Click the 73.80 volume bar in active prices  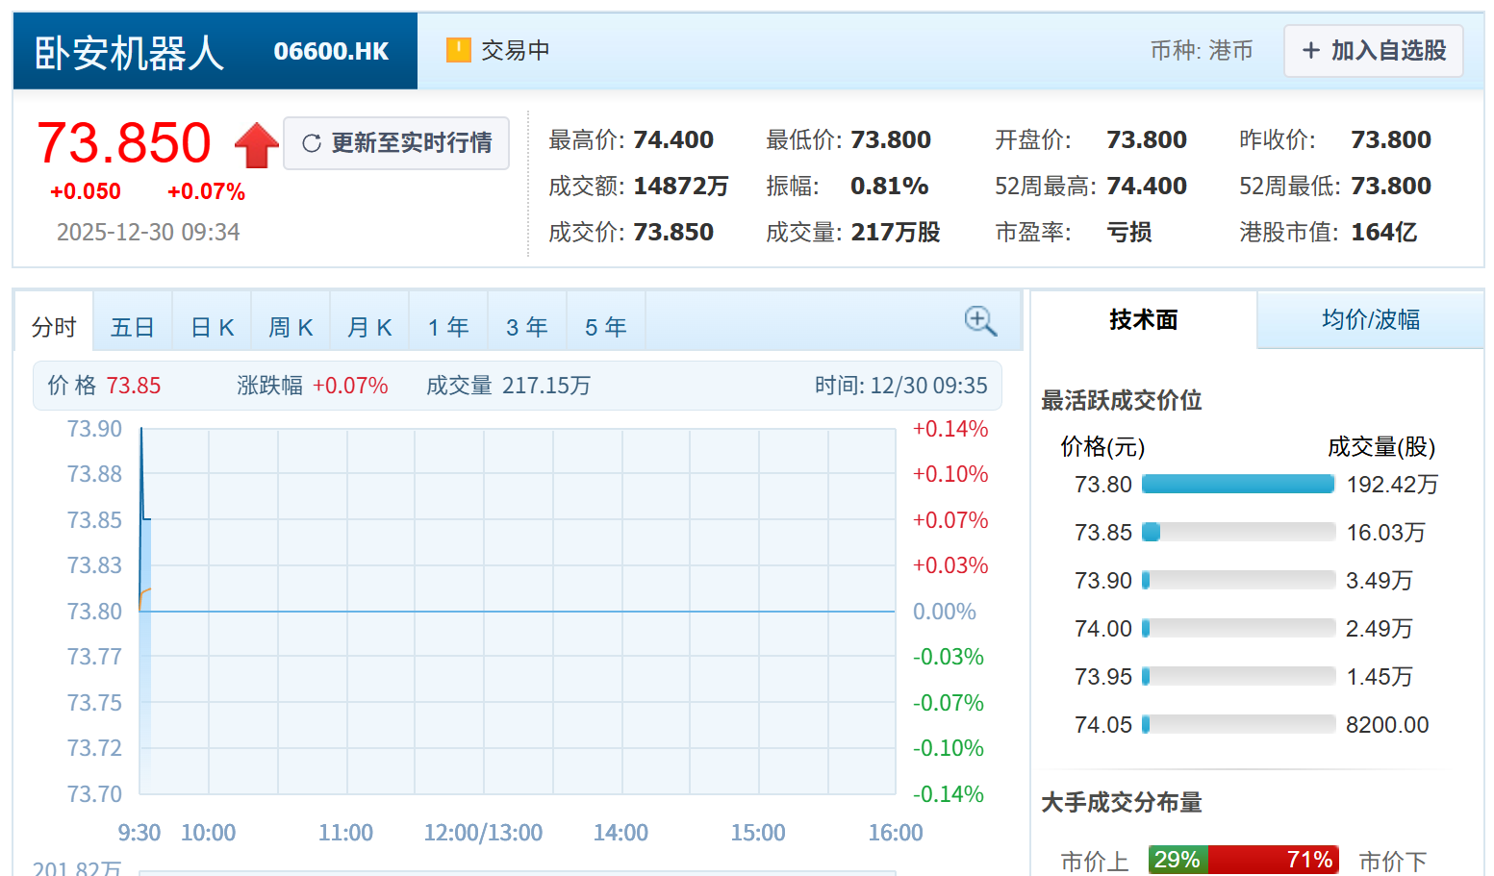coord(1238,484)
